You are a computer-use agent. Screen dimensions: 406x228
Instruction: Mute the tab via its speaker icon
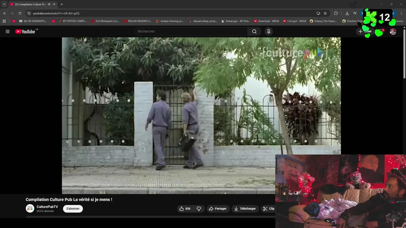point(49,4)
